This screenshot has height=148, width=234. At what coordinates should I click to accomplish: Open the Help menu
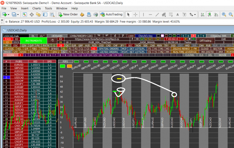tap(75, 8)
